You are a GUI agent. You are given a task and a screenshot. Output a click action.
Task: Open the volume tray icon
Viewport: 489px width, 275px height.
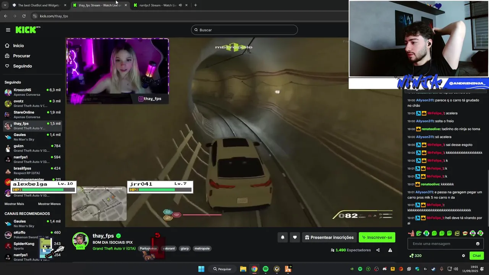tap(455, 269)
